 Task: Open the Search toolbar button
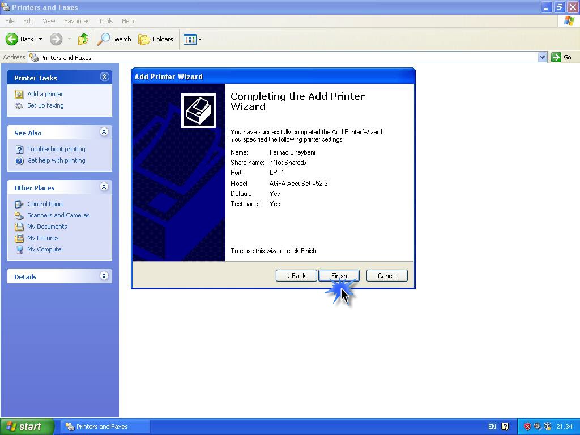tap(114, 39)
